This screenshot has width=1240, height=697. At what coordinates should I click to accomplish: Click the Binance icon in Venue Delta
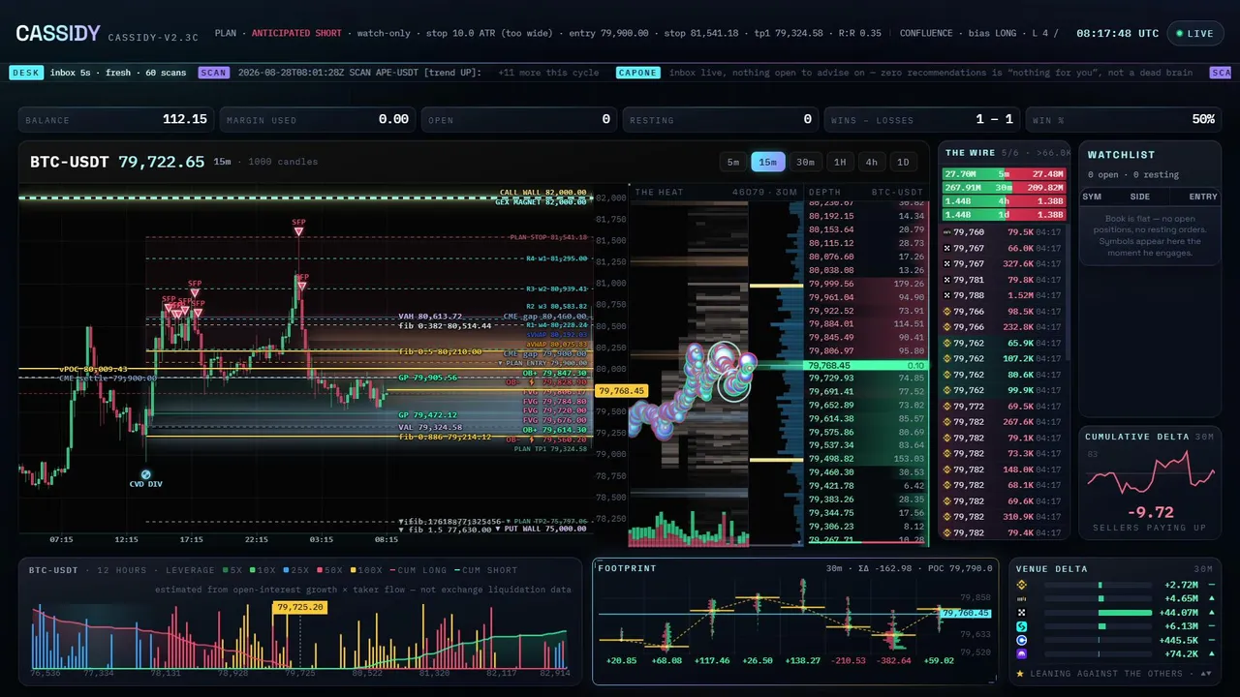[x=1021, y=586]
